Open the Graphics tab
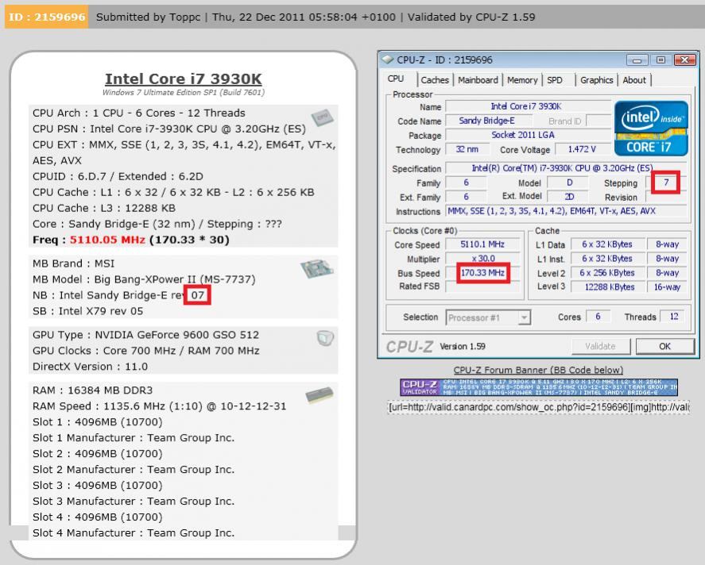Screen dimensions: 705x565 tap(597, 80)
